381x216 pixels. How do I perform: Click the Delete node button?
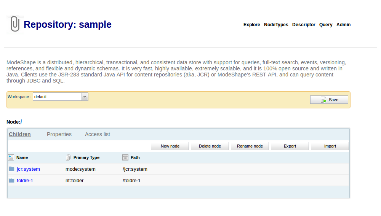[x=210, y=146]
